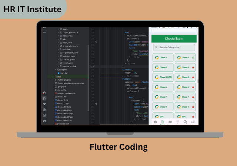Click the emulator's vertical scrollbar handle
This screenshot has height=166, width=237.
point(198,81)
